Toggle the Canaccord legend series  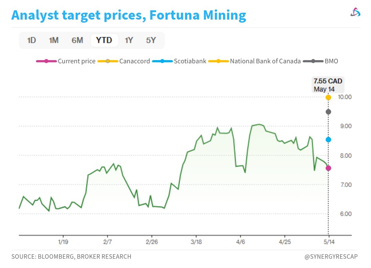click(x=124, y=61)
